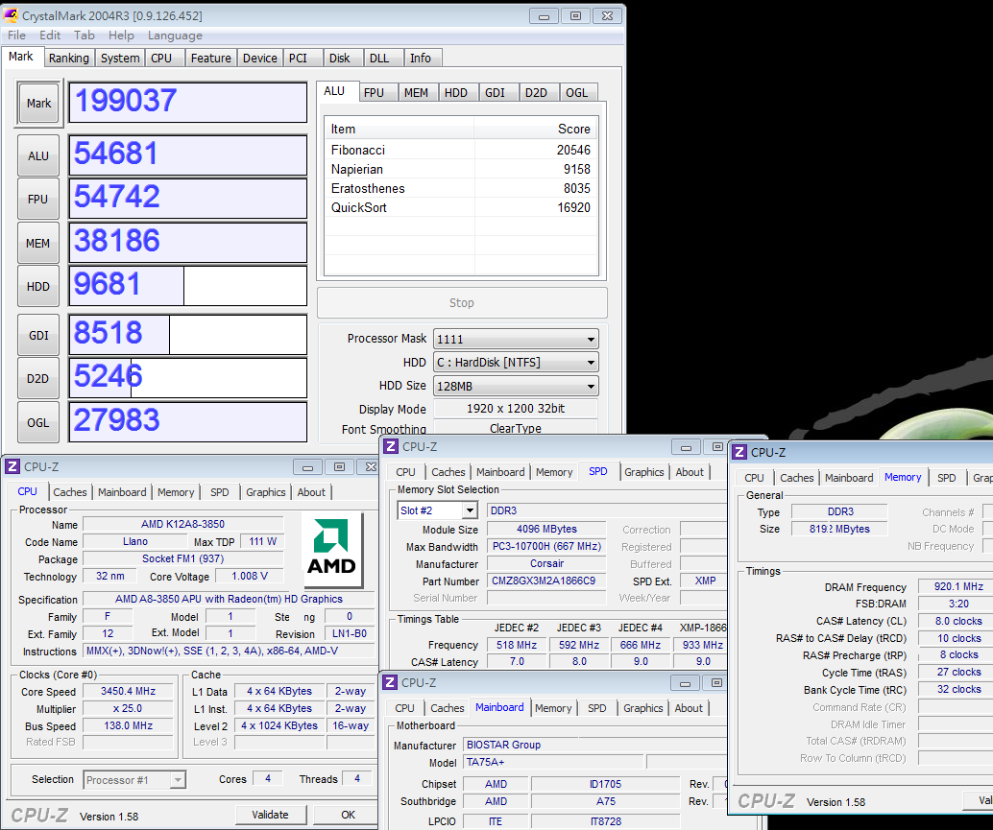Open the File menu in CrystalMark
This screenshot has height=830, width=993.
(16, 36)
